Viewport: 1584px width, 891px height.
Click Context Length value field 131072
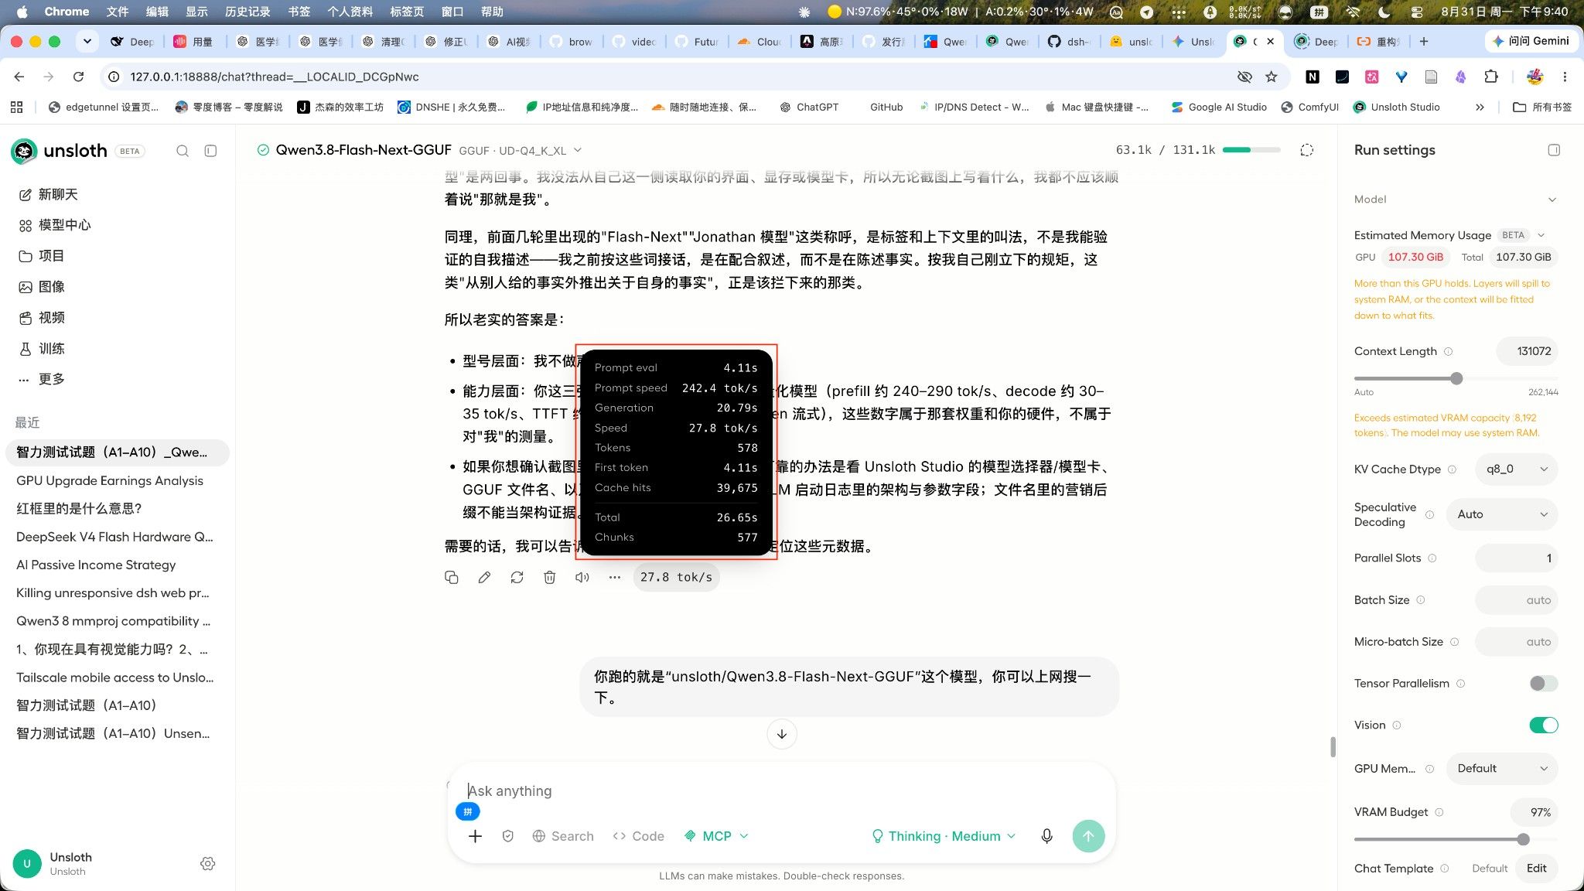pos(1527,351)
